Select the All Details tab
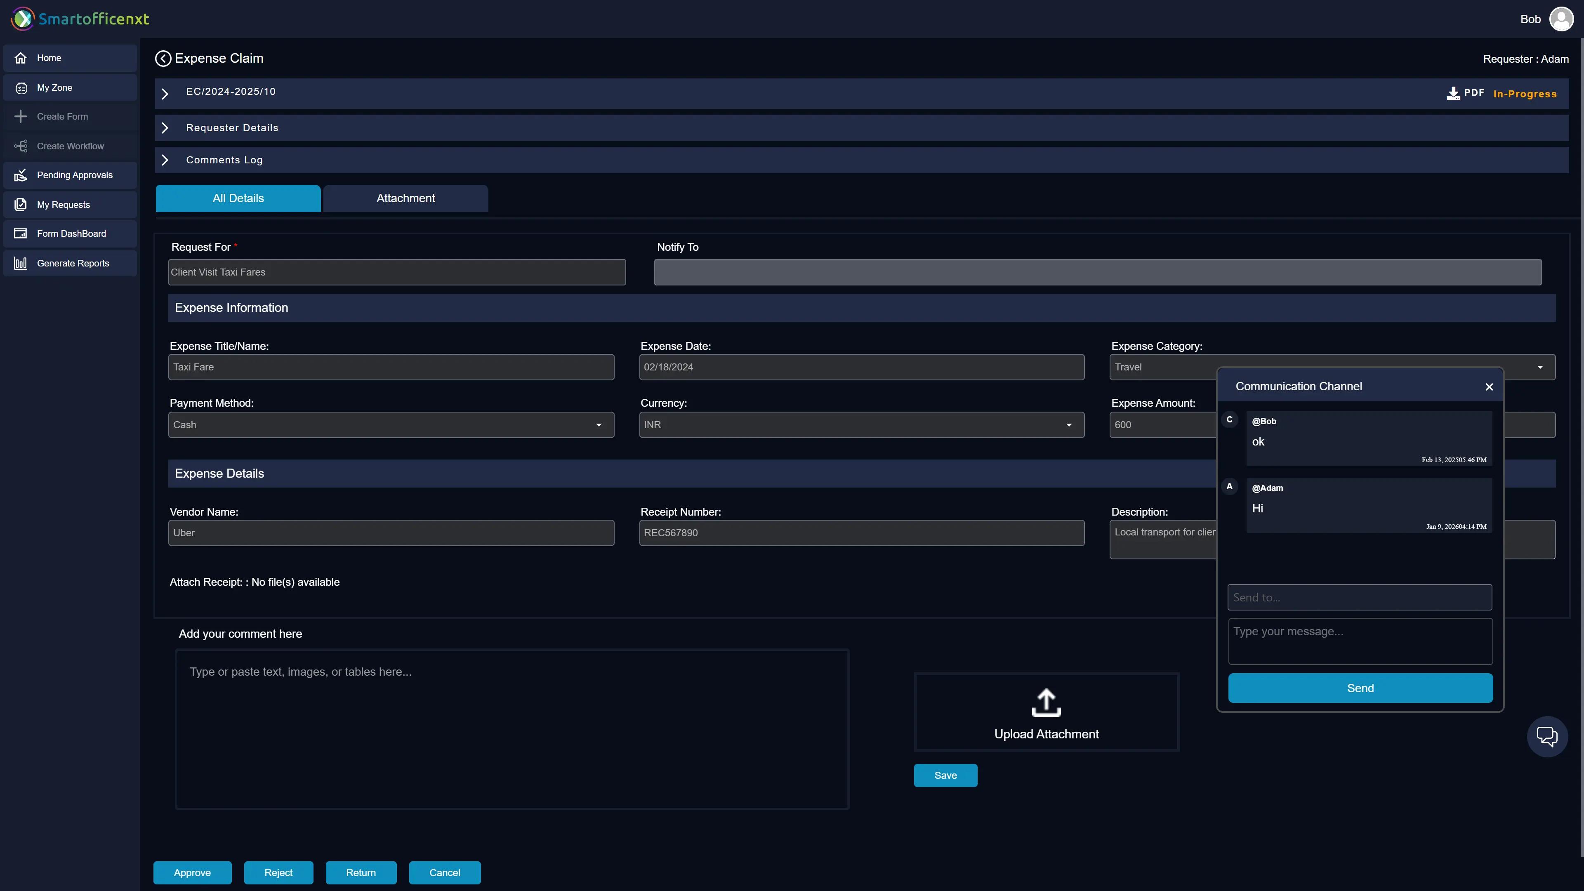 (x=238, y=198)
